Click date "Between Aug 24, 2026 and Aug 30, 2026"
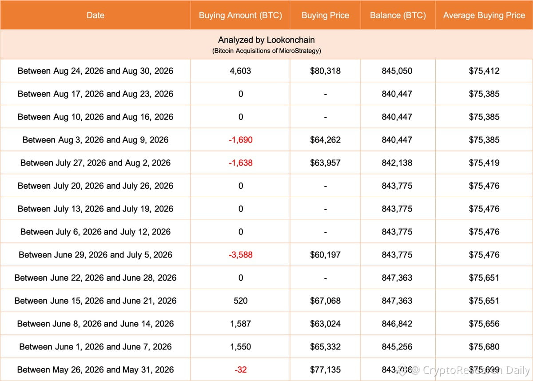Viewport: 533px width, 381px height. click(x=95, y=71)
